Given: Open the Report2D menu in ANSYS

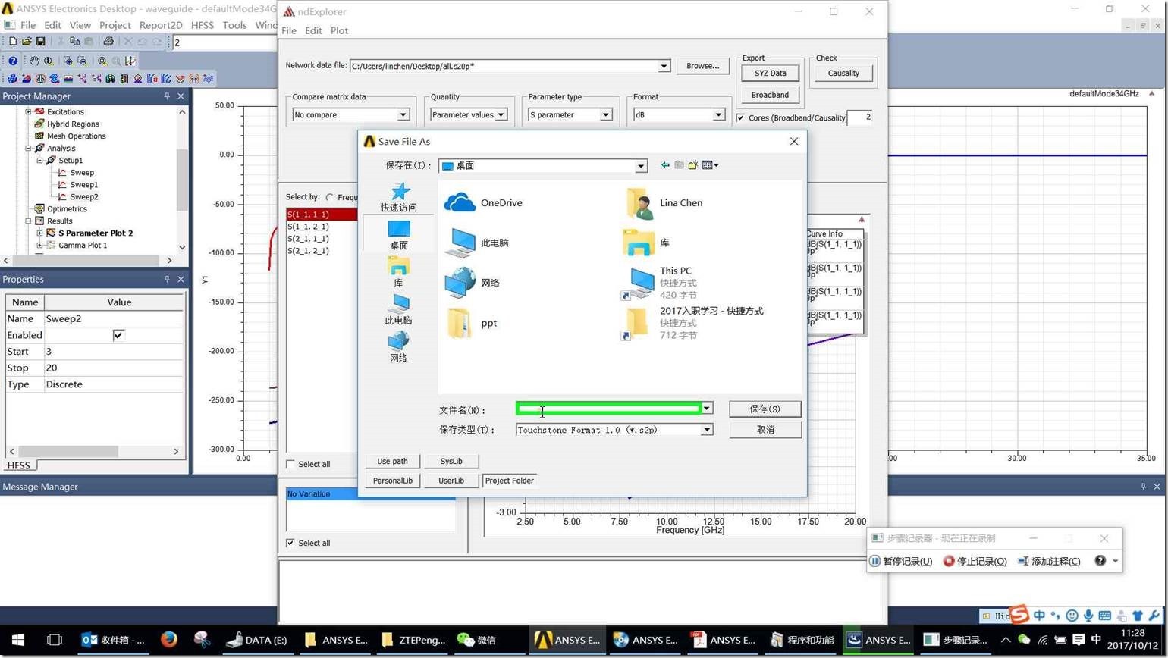Looking at the screenshot, I should point(161,25).
